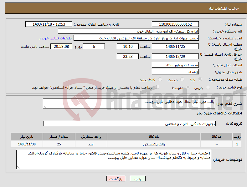Click the remaining time field 20:58:08
The width and height of the screenshot is (247, 187).
61,46
